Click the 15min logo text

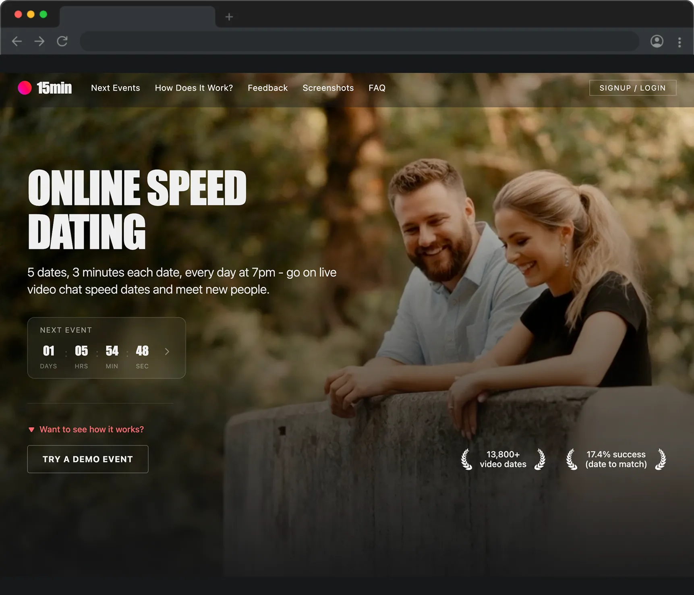click(54, 88)
